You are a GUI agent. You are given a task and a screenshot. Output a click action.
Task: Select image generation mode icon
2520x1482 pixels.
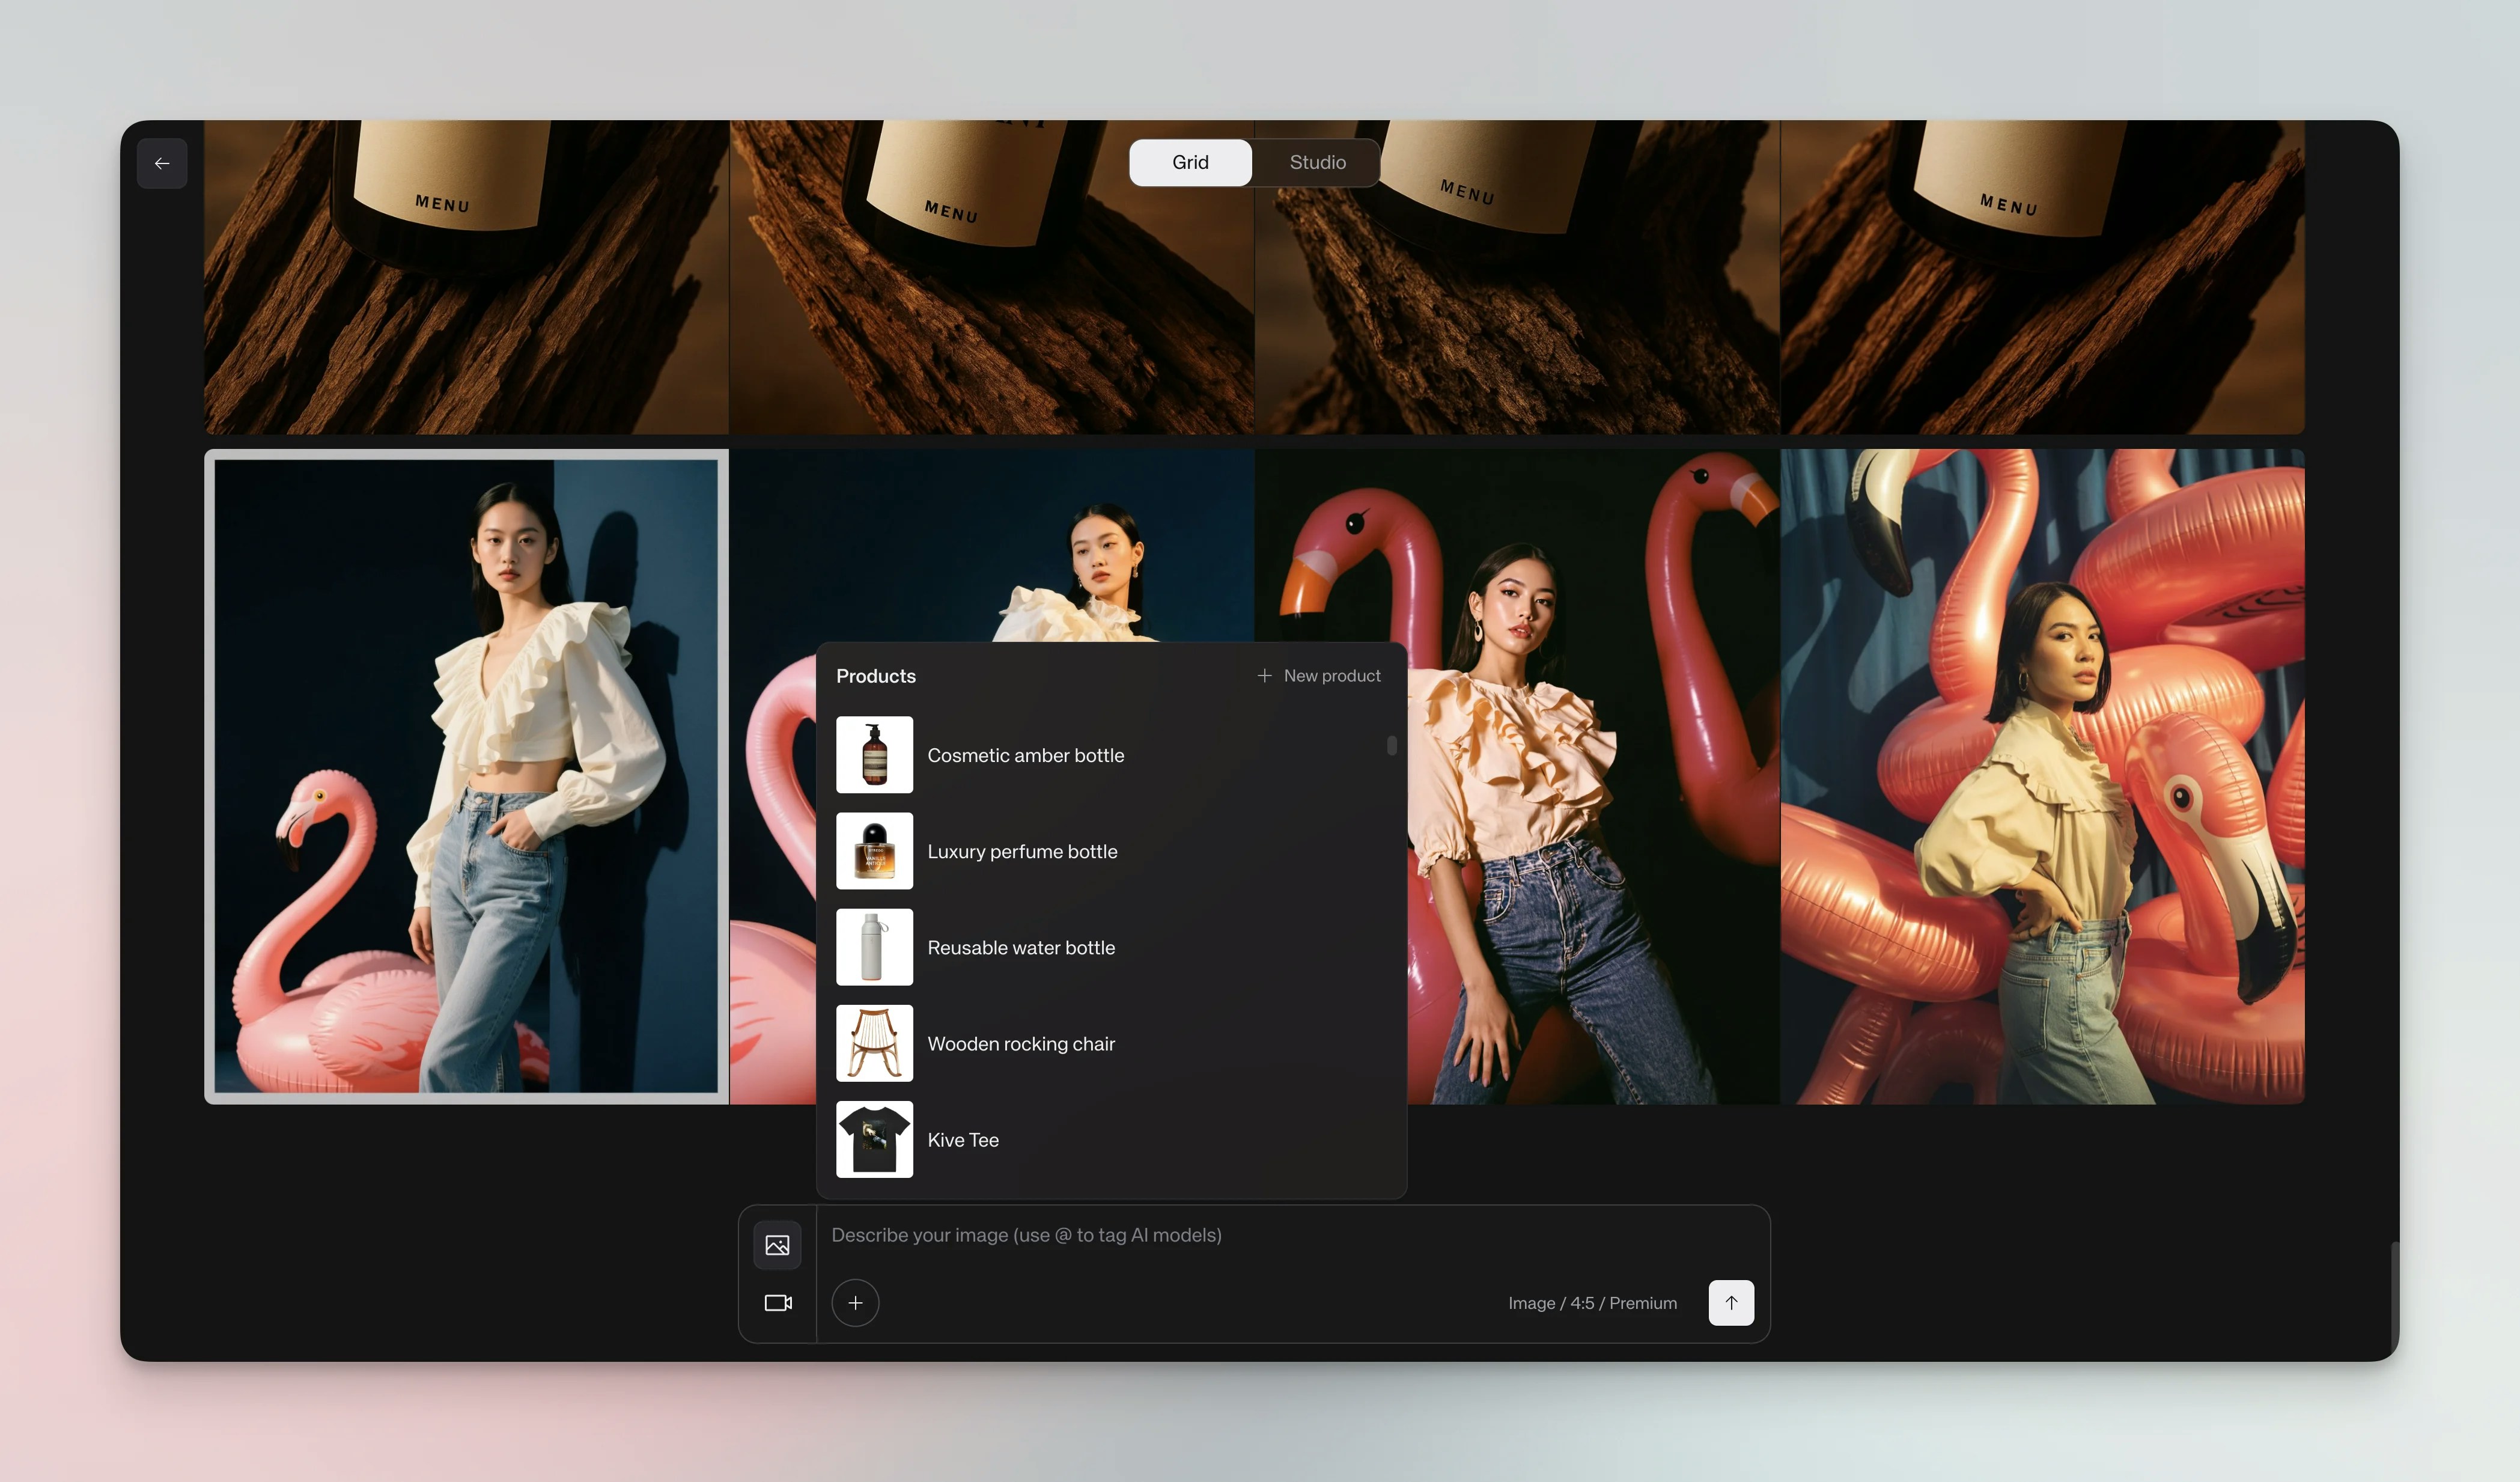tap(777, 1245)
